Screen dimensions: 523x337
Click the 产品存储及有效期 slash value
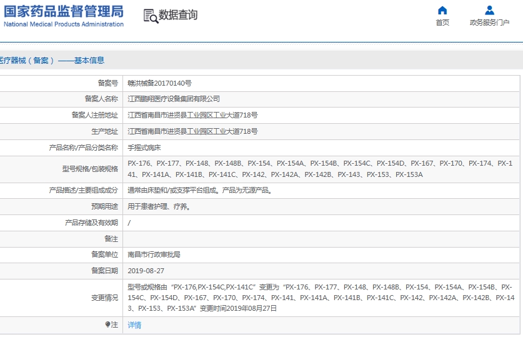coord(129,223)
